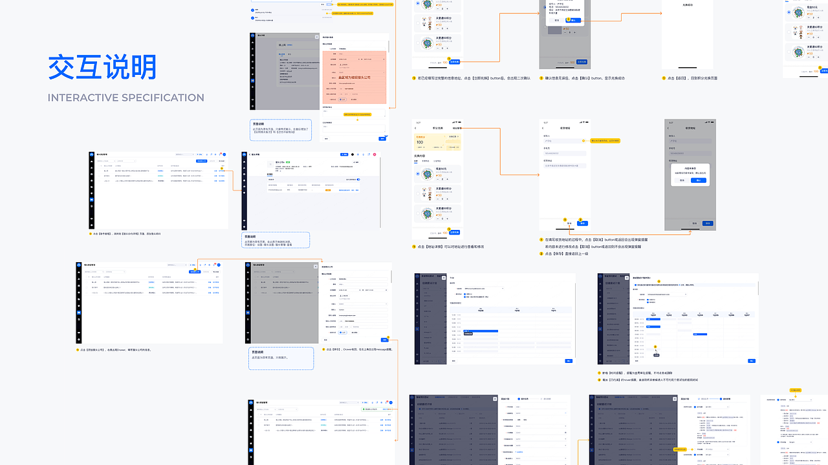Select 现金50元 radio in 积分兑换 header screen

point(418,174)
